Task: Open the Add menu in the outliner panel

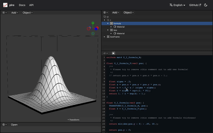Action: pyautogui.click(x=115, y=13)
